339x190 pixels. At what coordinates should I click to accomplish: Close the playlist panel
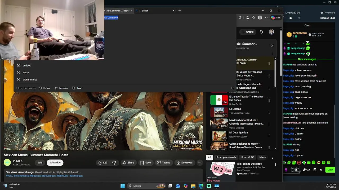pyautogui.click(x=272, y=46)
